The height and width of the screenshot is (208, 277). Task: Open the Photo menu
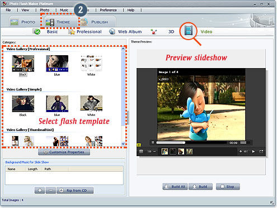coord(44,10)
